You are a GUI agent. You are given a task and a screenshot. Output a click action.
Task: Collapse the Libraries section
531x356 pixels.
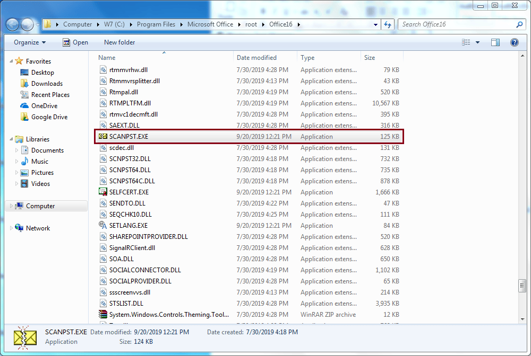click(11, 139)
